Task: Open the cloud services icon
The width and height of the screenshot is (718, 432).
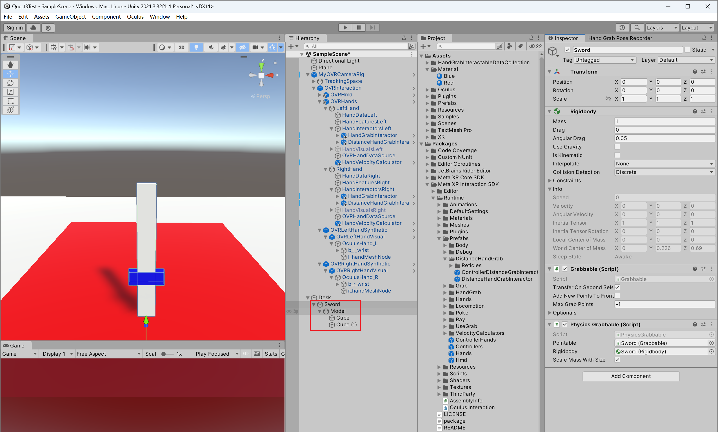Action: point(34,28)
